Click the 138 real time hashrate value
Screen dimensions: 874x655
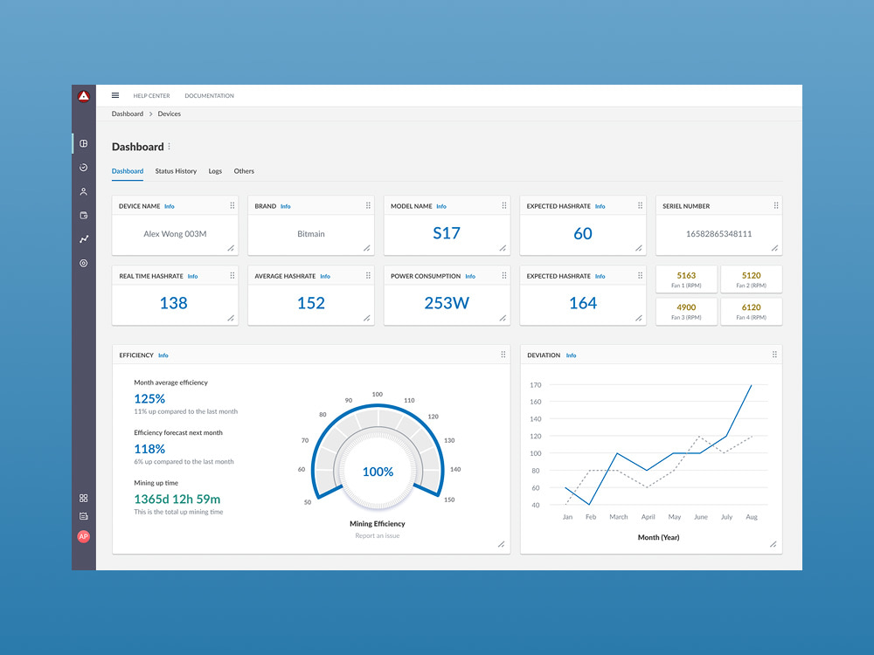point(173,303)
